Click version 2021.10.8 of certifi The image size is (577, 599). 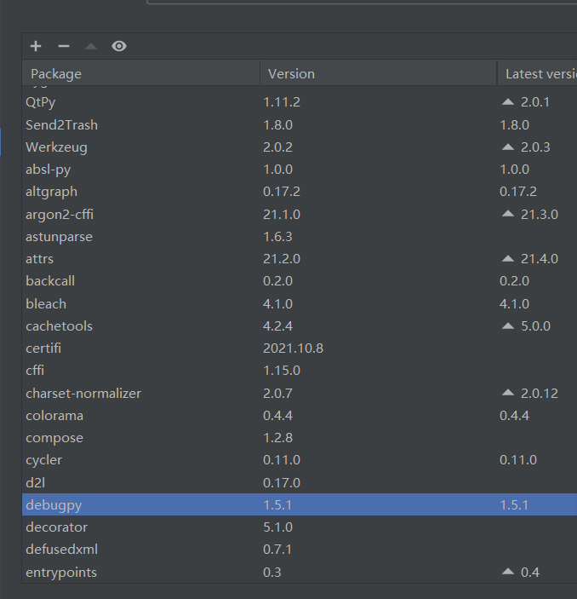pyautogui.click(x=293, y=348)
